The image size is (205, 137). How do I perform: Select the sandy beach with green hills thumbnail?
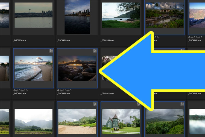[x=77, y=121]
